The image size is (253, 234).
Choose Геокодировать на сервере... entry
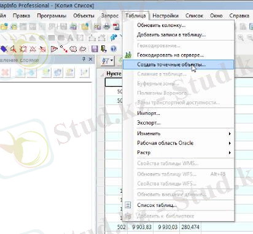click(178, 55)
